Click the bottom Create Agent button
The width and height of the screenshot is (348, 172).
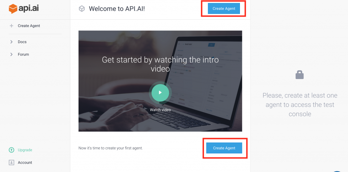224,148
